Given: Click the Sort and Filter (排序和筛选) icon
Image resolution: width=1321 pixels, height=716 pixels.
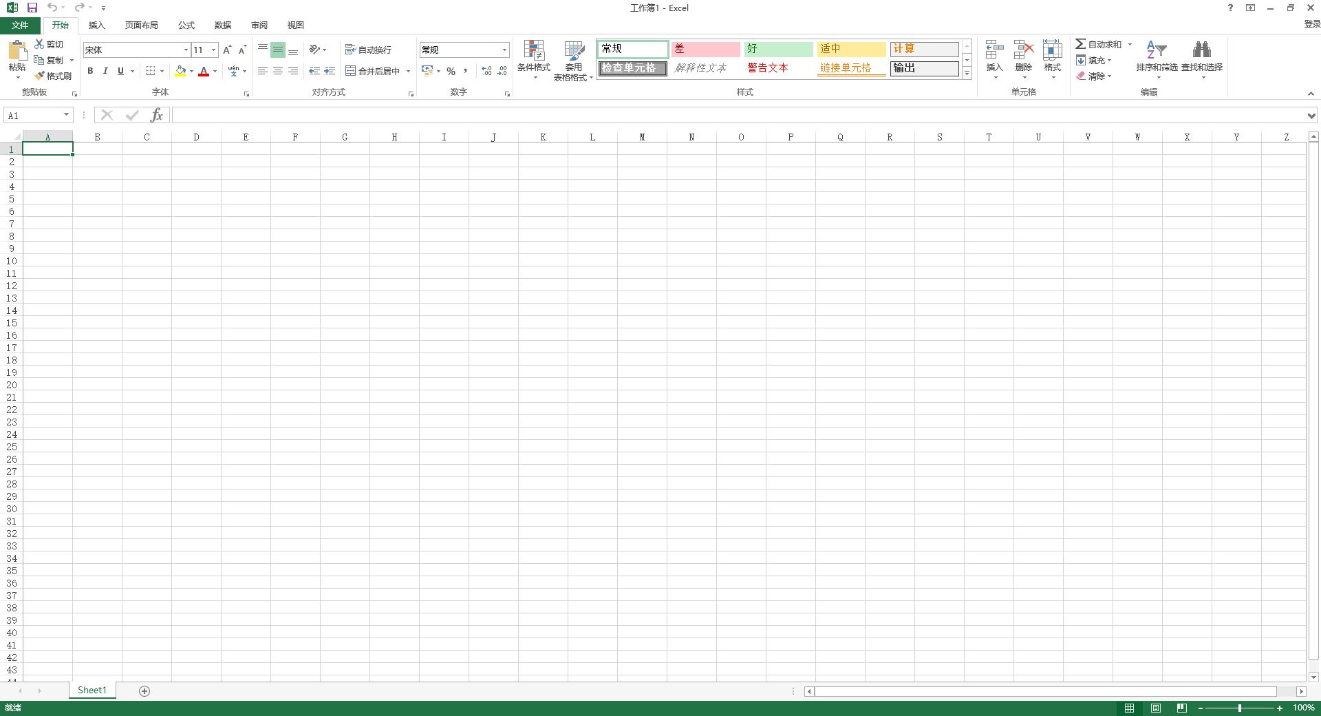Looking at the screenshot, I should (1156, 50).
